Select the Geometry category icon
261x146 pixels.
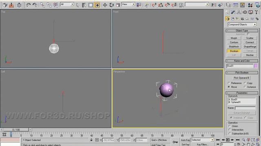pos(228,19)
